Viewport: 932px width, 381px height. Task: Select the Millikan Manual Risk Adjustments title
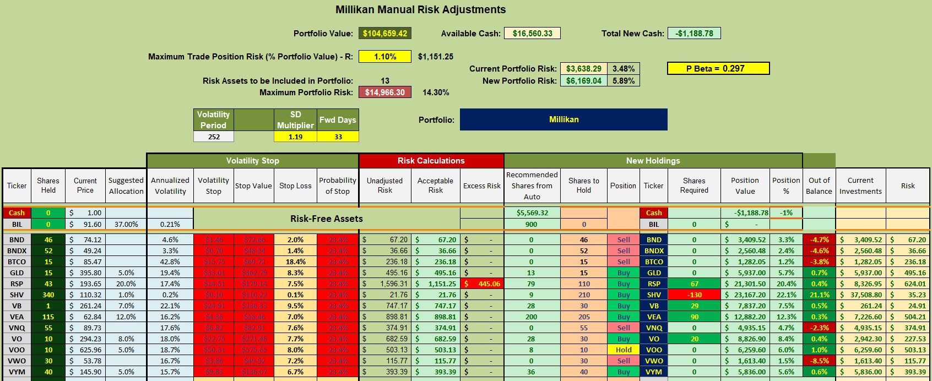(421, 10)
